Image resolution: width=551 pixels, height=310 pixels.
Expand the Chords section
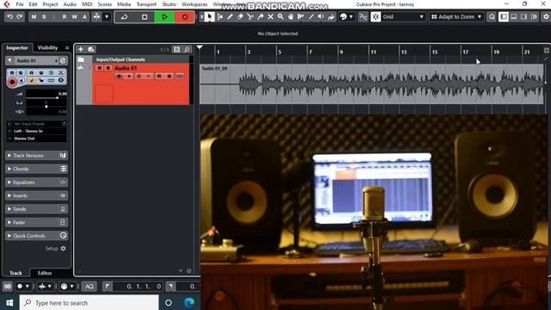click(36, 169)
